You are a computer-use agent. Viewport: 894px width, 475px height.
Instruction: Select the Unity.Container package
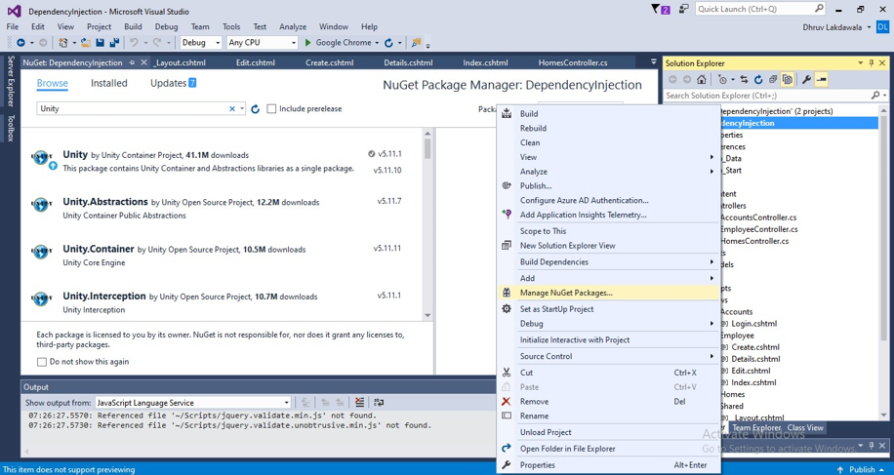[223, 256]
